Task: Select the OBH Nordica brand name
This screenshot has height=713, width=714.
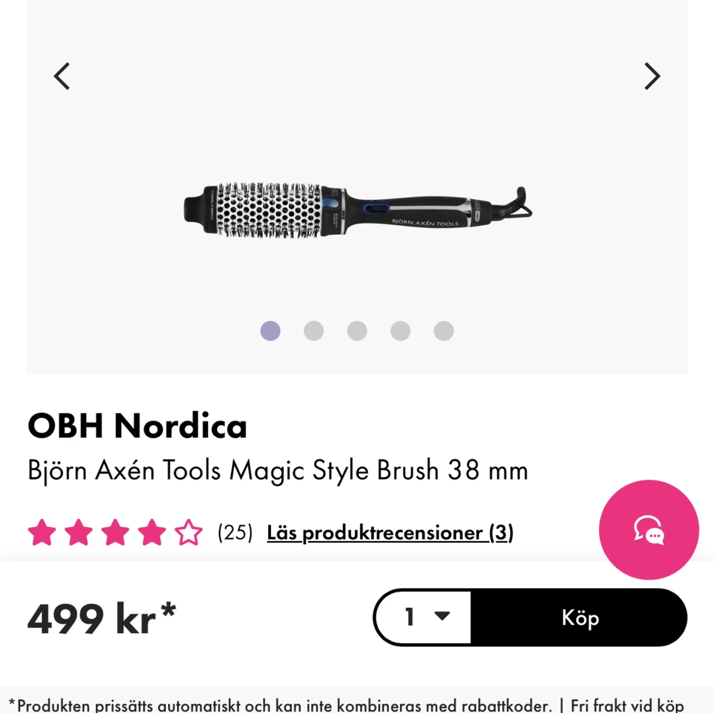Action: pos(136,426)
